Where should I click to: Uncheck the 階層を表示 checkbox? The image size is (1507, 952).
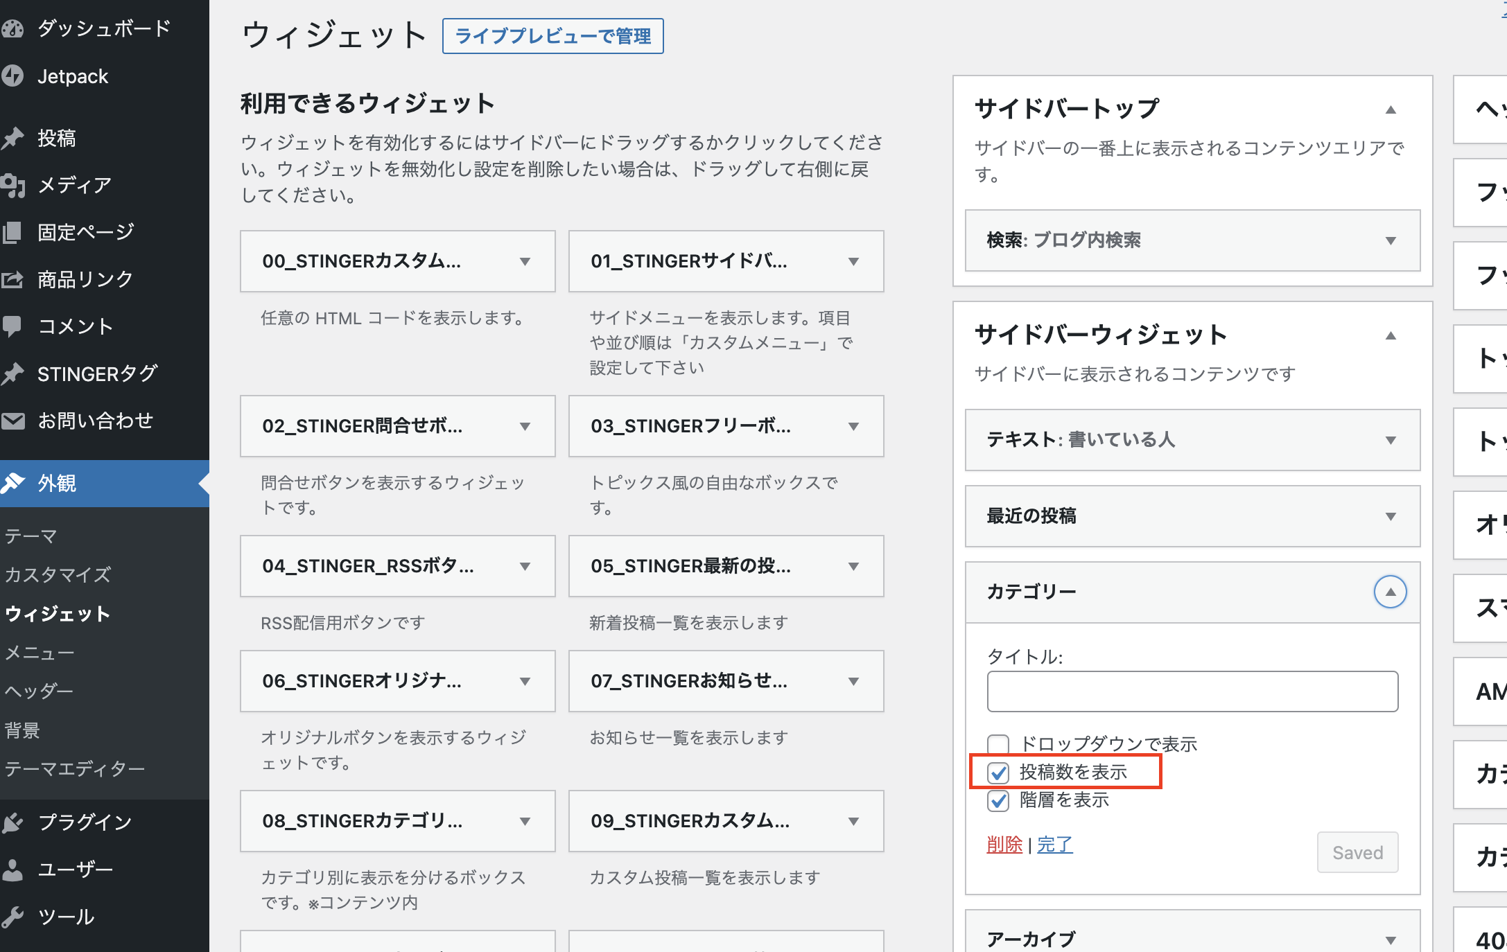(x=998, y=800)
